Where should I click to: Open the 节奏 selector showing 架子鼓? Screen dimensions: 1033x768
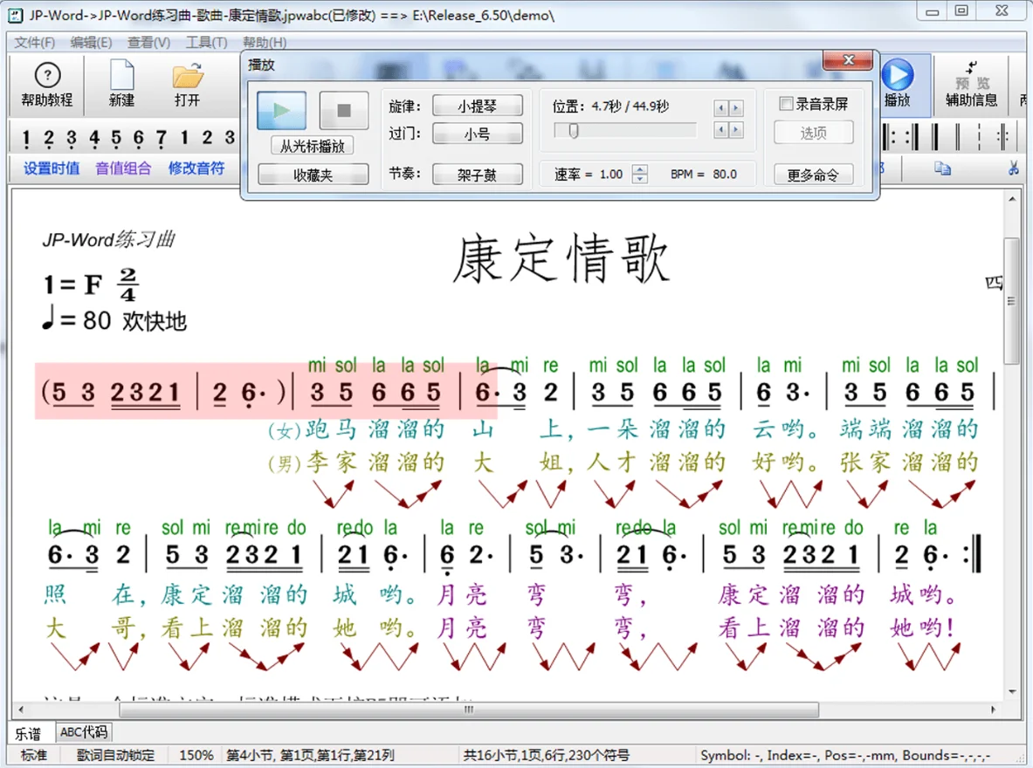pyautogui.click(x=477, y=173)
